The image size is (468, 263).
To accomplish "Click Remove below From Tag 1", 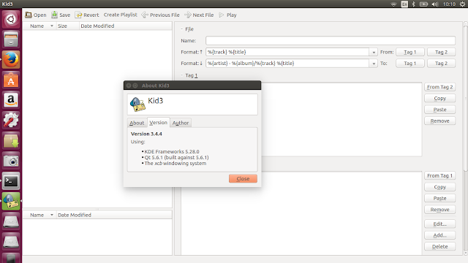I will 440,210.
